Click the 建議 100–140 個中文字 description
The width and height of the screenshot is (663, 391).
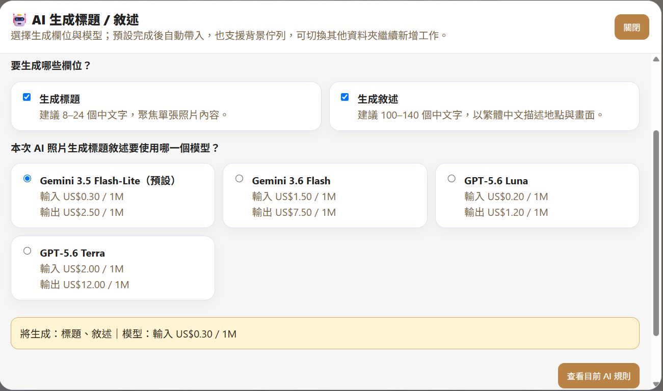pos(481,115)
